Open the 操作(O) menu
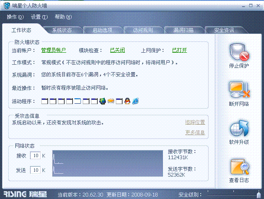 click(x=15, y=17)
